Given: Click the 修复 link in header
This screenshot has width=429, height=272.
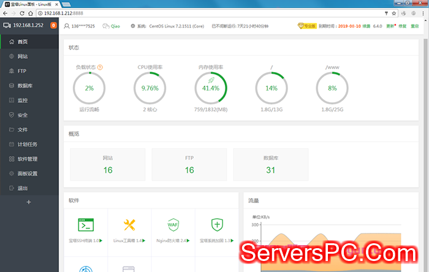Looking at the screenshot, I should [403, 26].
